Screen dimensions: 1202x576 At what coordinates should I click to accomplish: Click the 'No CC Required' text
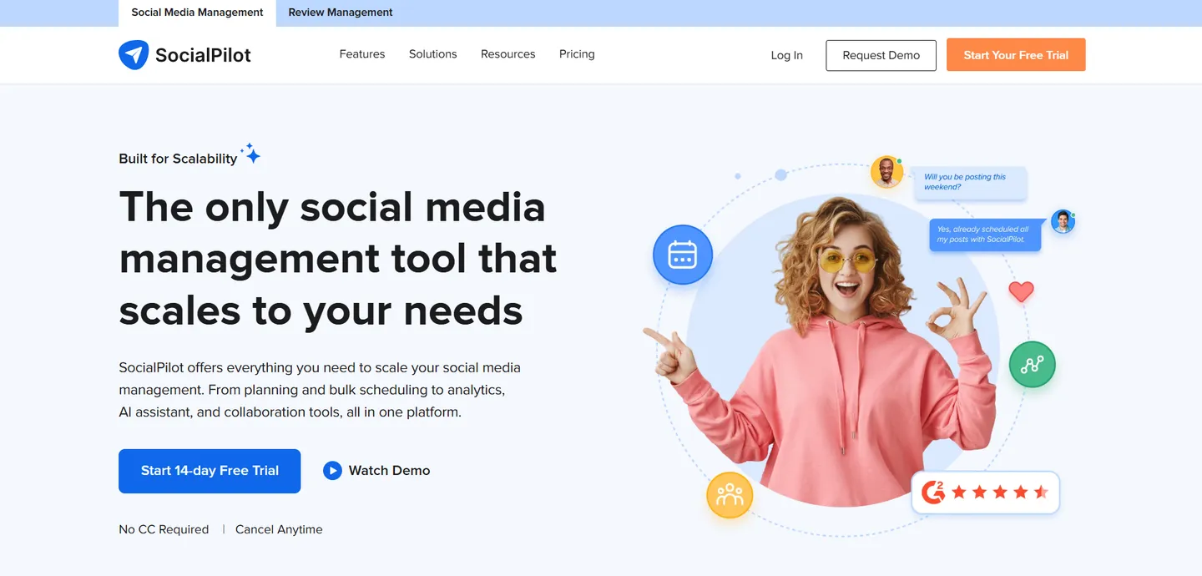(x=164, y=529)
